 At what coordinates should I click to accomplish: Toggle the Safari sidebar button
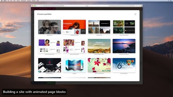[42, 6]
